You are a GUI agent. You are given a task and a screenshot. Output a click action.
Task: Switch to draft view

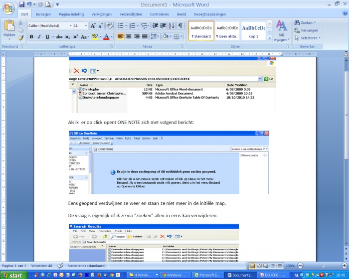pyautogui.click(x=280, y=266)
